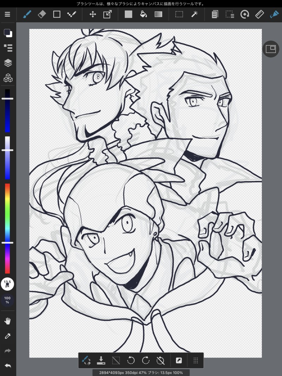Image resolution: width=282 pixels, height=376 pixels.
Task: Open the foreground/background color squares
Action: 8,33
